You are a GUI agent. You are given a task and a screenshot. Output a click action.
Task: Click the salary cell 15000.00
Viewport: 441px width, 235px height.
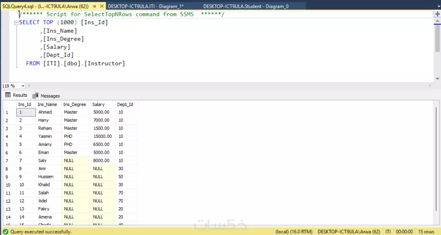click(x=103, y=136)
